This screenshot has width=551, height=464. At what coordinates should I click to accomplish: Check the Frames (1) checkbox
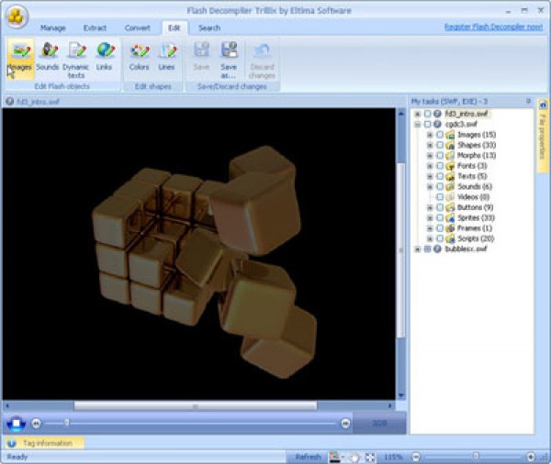pos(440,228)
